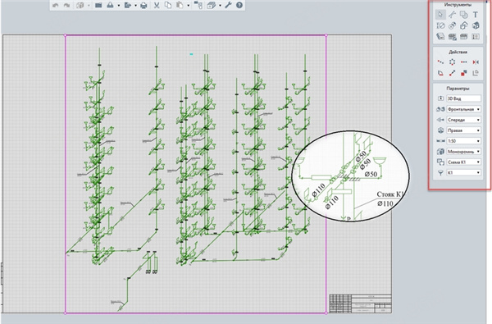Select the Text tool (T) in Инструменты

476,15
